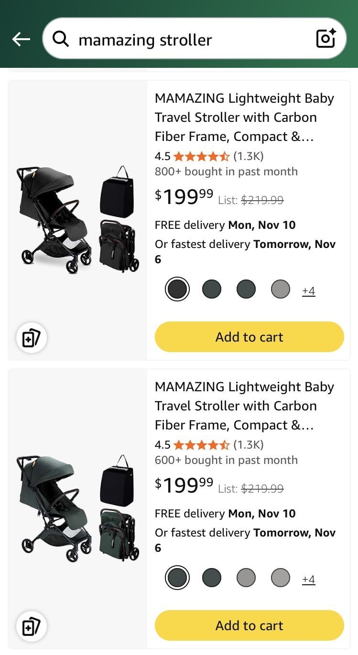Select first listing's selected black swatch
Image resolution: width=358 pixels, height=655 pixels.
coord(177,289)
